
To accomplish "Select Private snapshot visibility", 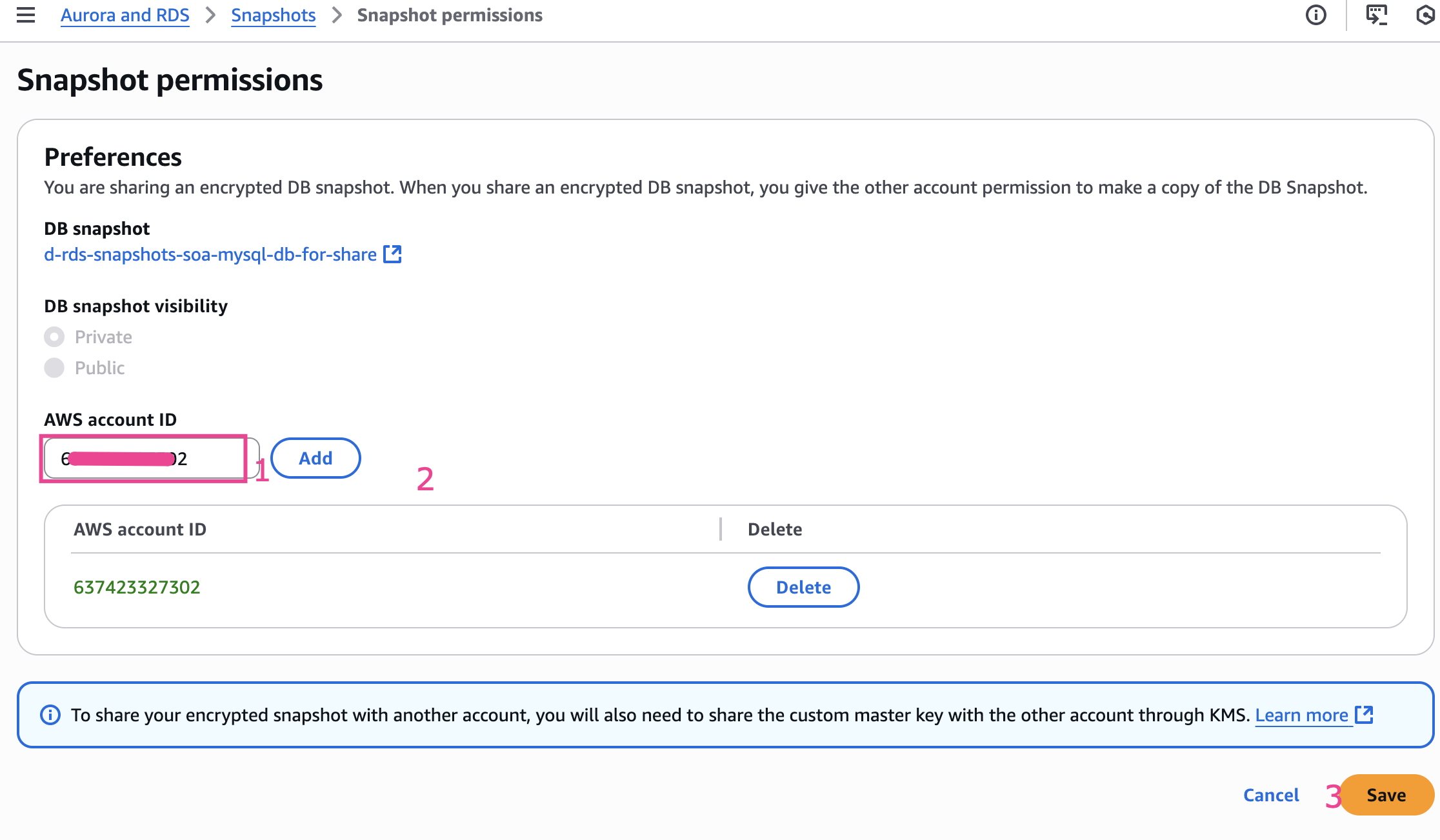I will pyautogui.click(x=54, y=337).
